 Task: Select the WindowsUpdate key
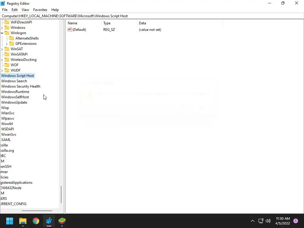(x=14, y=102)
